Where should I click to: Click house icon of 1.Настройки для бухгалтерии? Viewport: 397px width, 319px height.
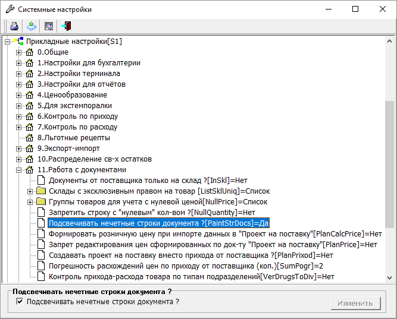click(29, 63)
